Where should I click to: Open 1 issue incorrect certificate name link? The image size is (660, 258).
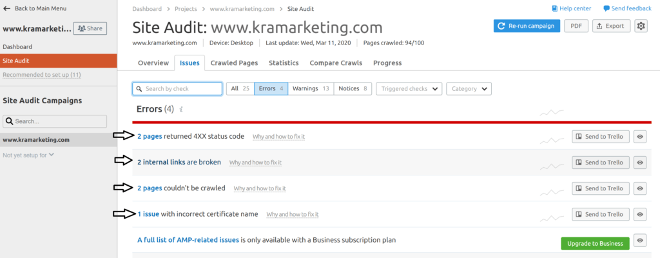click(x=148, y=213)
